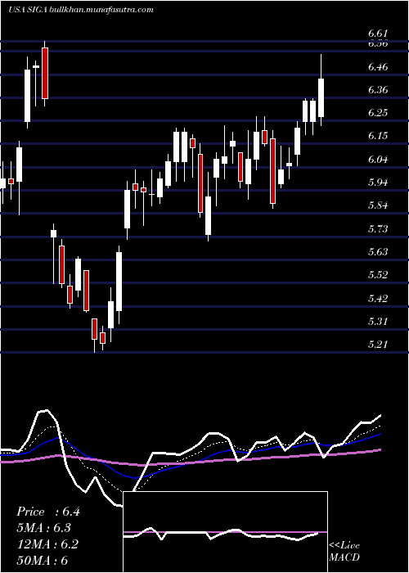This screenshot has width=409, height=573.
Task: Select the 5MA : 6.3 legend text
Action: pos(44,528)
